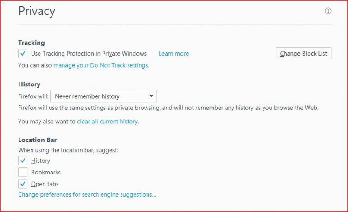The image size is (348, 212).
Task: Click the Bookmarks label text
Action: tap(46, 173)
